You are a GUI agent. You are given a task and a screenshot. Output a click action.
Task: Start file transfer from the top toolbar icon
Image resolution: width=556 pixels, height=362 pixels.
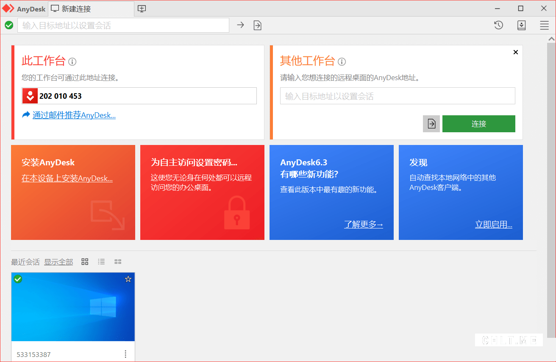(258, 25)
